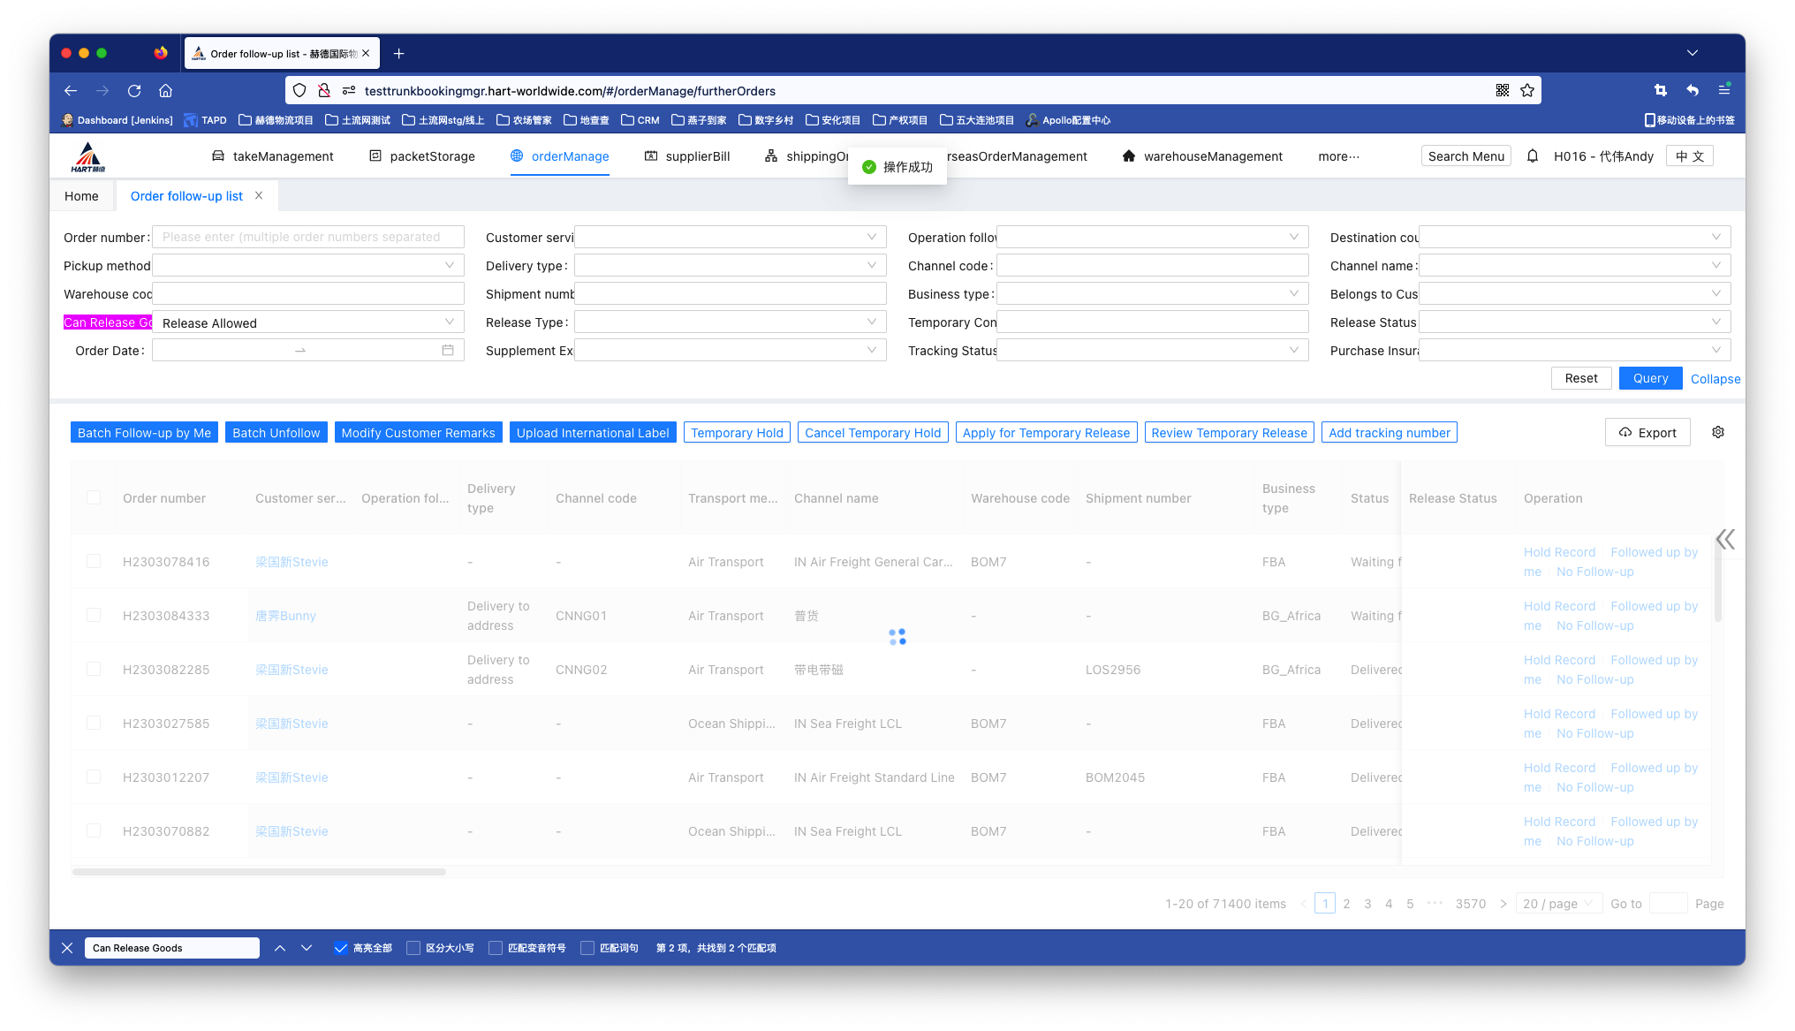Expand the 20 / page size selector
This screenshot has height=1031, width=1795.
click(x=1558, y=904)
